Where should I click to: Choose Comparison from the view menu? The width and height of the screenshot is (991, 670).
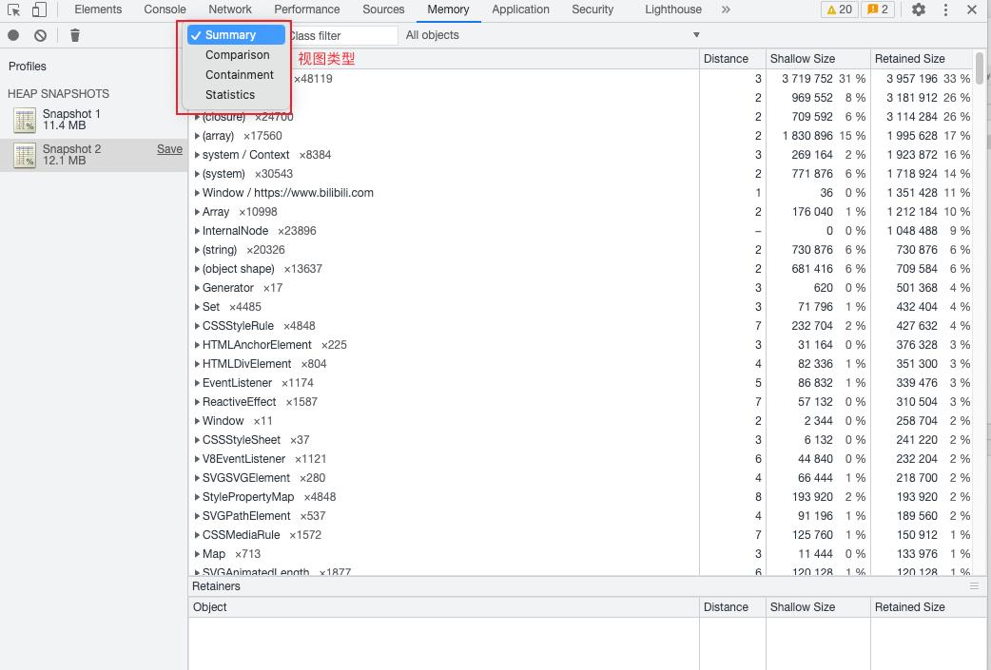237,55
